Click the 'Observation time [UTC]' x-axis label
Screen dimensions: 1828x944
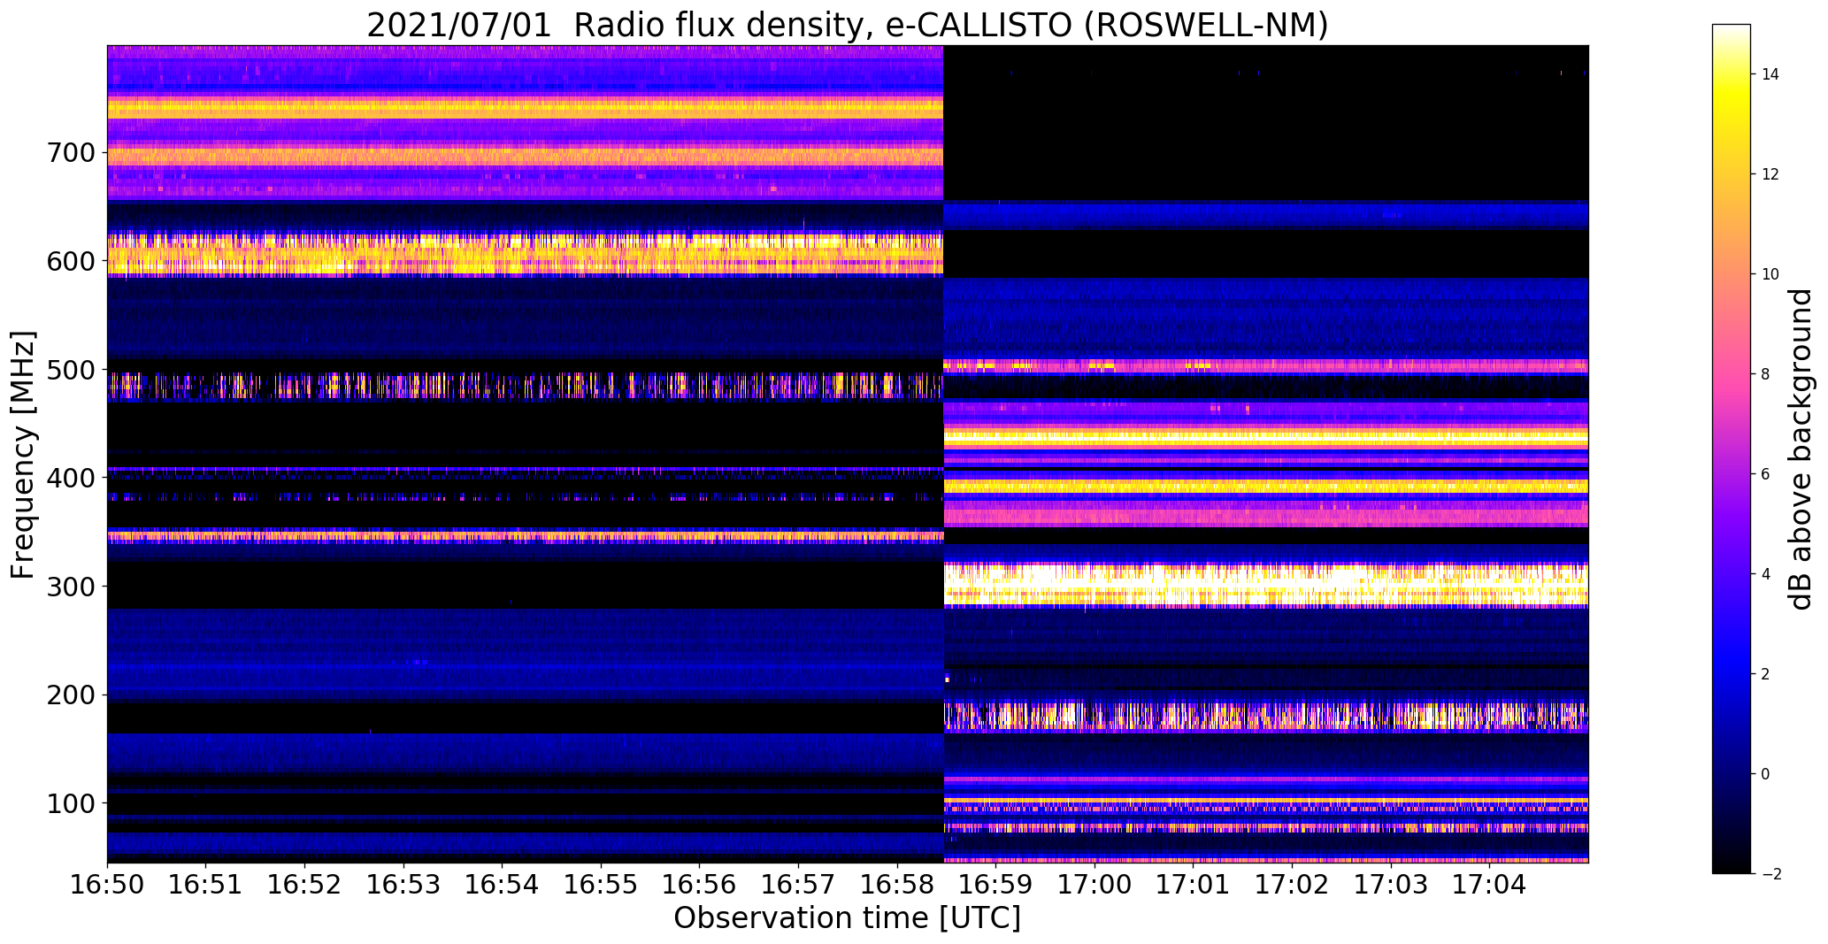click(847, 917)
